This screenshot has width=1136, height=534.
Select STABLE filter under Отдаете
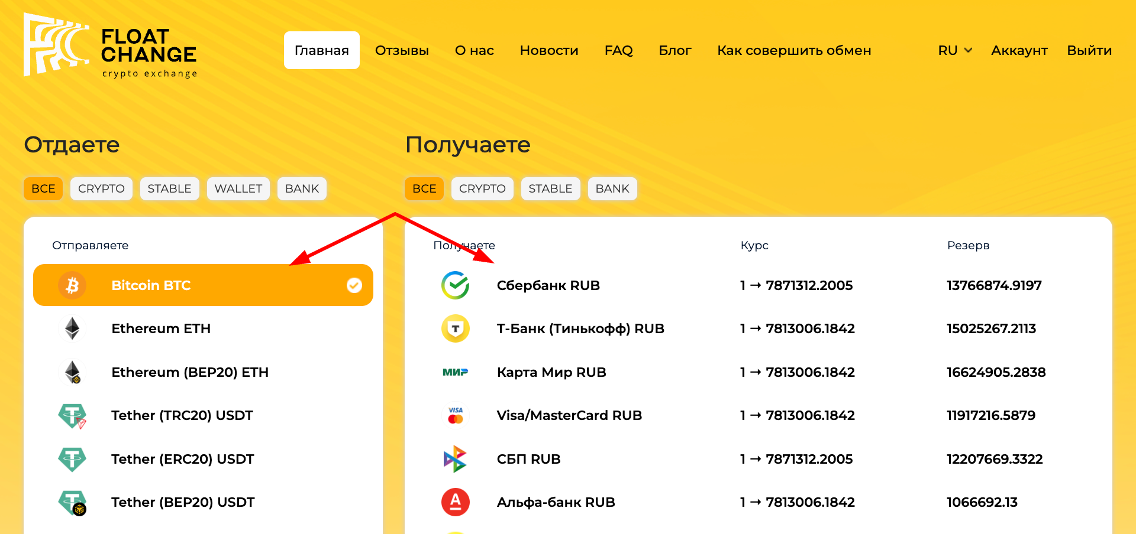tap(169, 188)
